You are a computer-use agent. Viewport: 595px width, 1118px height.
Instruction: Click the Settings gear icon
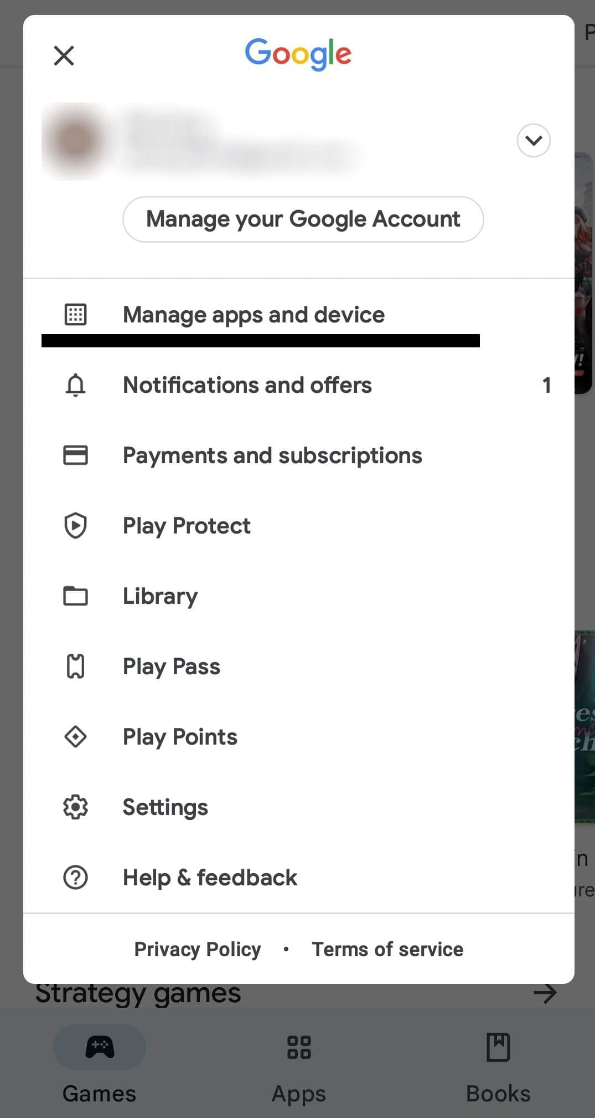[75, 807]
